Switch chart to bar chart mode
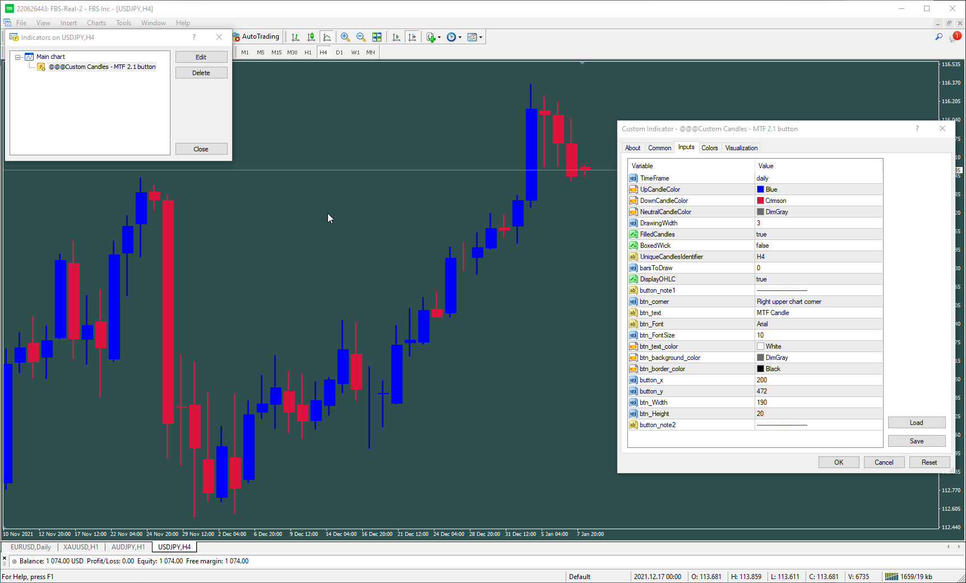The height and width of the screenshot is (583, 966). pyautogui.click(x=295, y=37)
